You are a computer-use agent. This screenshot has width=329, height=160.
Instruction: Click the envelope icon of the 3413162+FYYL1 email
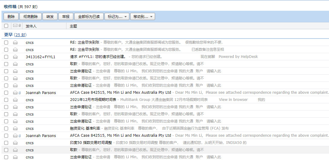(x=15, y=57)
